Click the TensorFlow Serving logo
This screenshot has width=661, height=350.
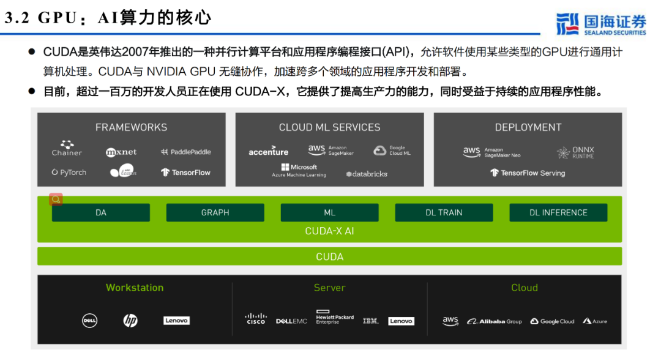(528, 173)
